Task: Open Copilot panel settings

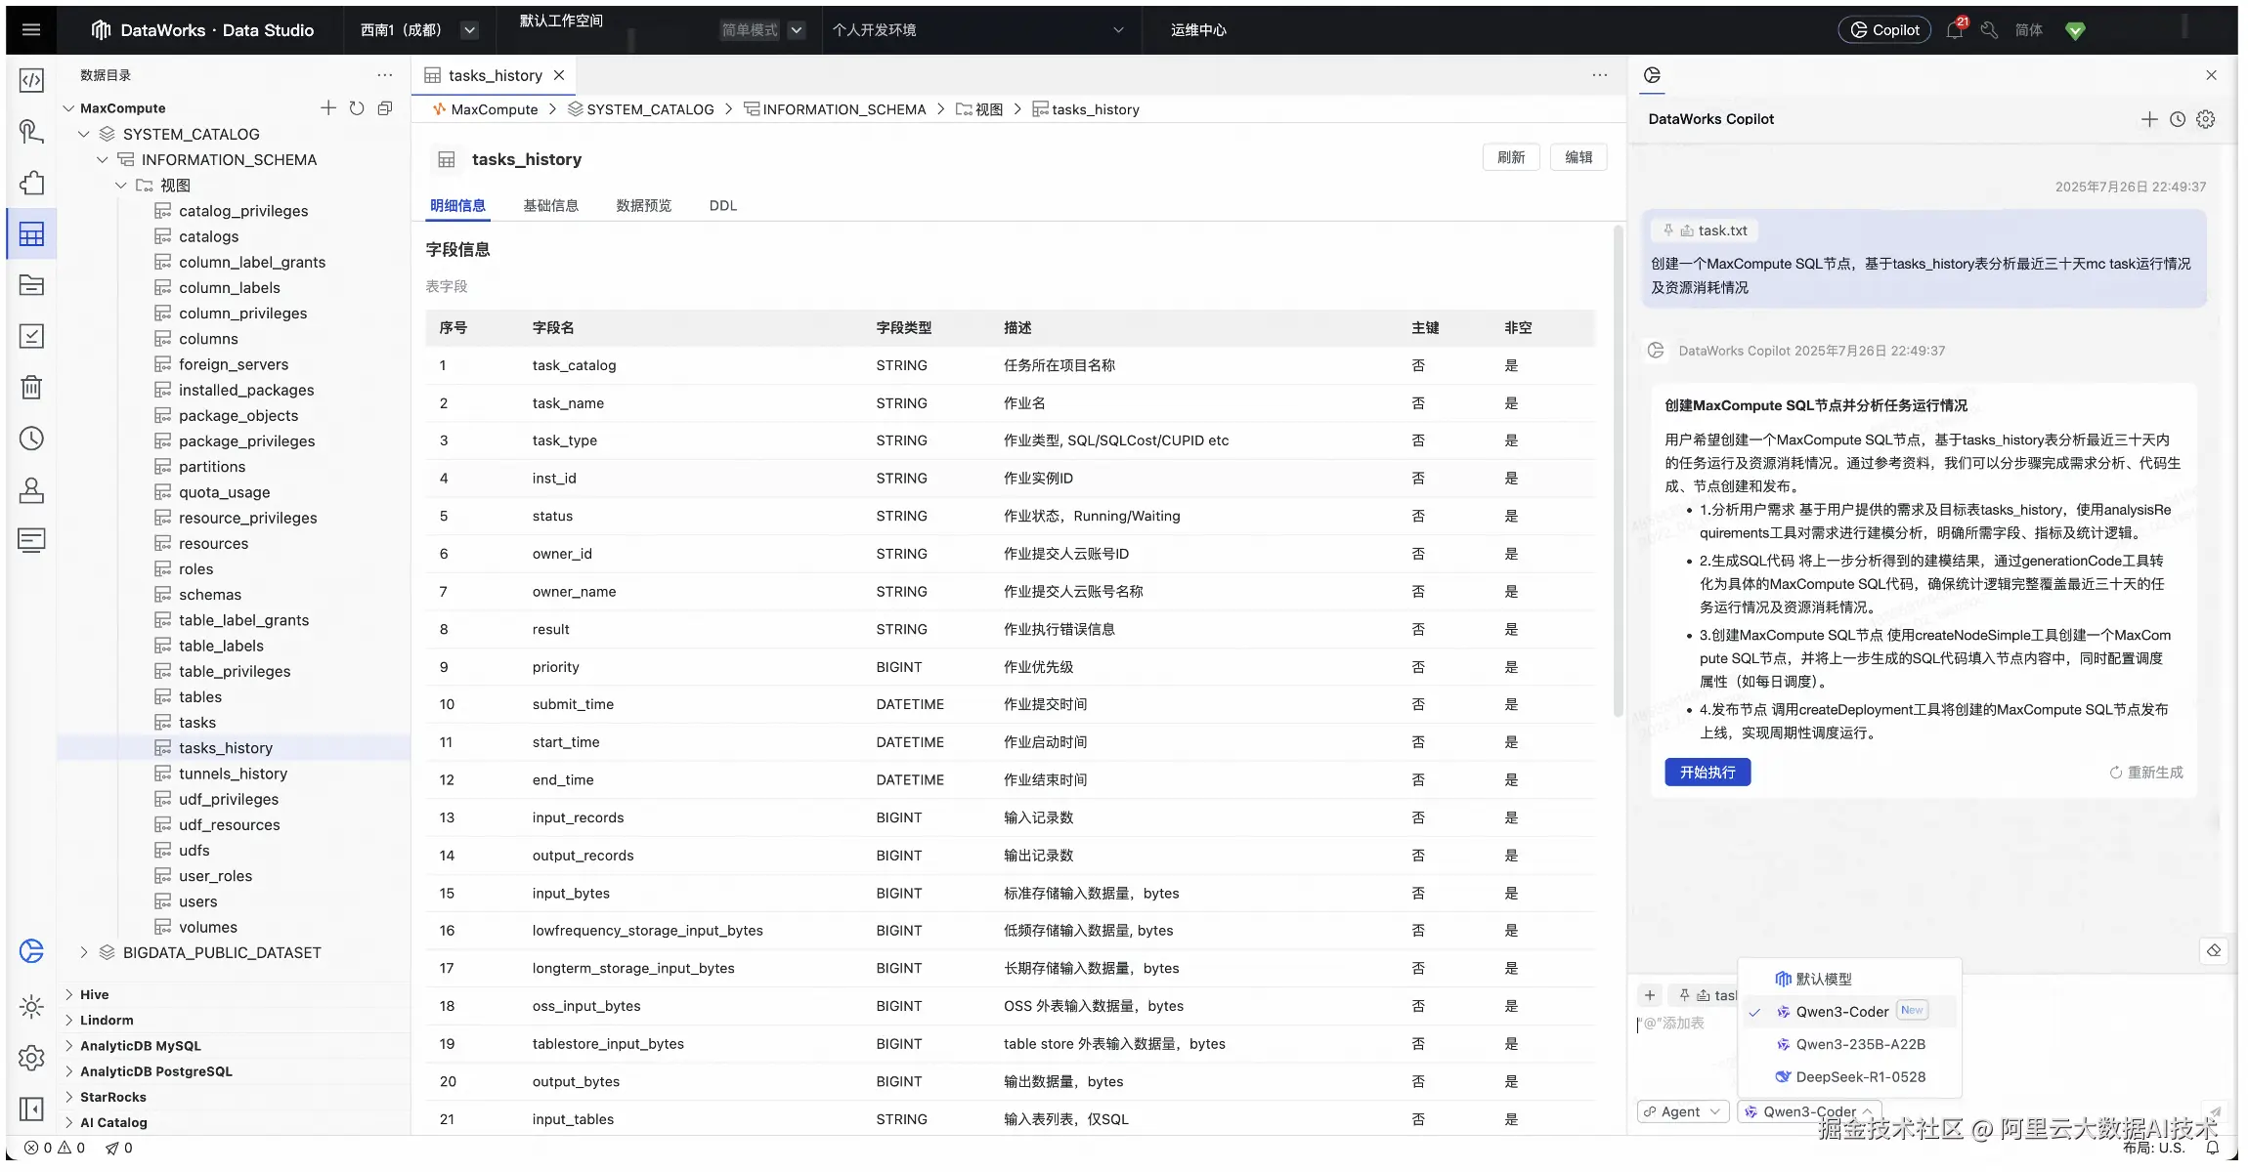Action: point(2206,119)
